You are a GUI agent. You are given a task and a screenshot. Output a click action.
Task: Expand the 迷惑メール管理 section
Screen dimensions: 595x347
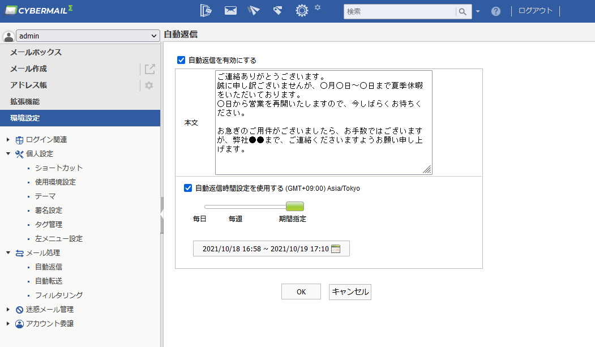8,310
